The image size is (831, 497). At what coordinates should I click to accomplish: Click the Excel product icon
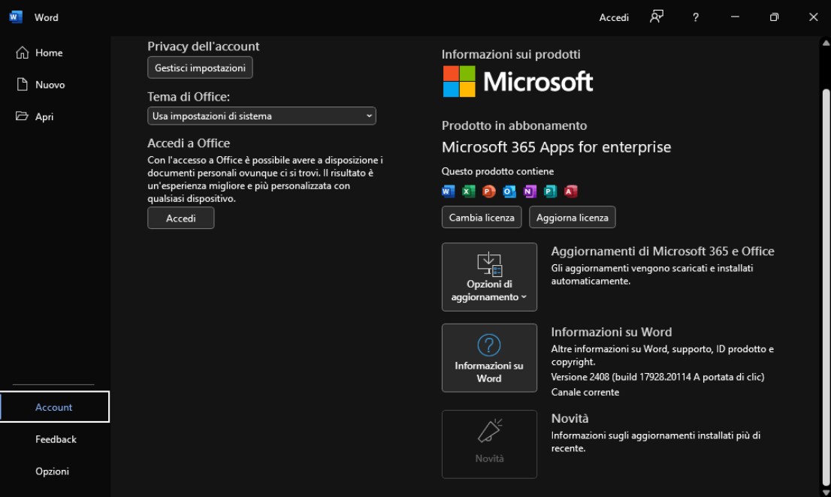[x=469, y=191]
